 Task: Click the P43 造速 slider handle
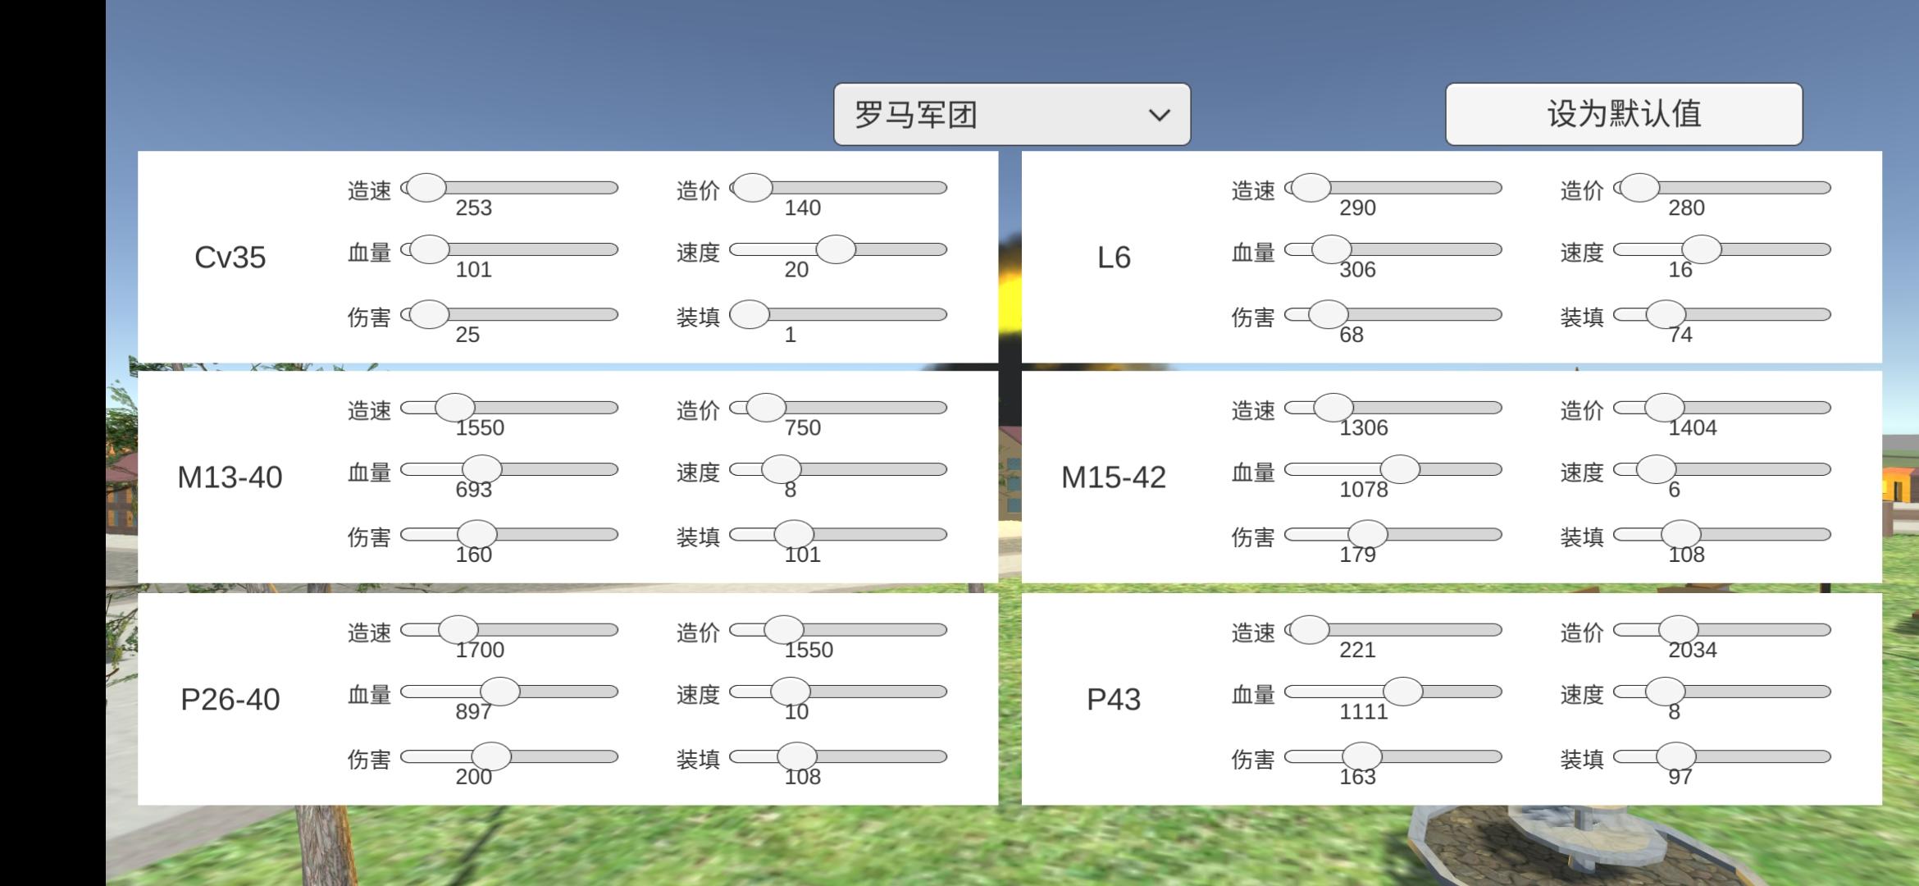click(1310, 630)
